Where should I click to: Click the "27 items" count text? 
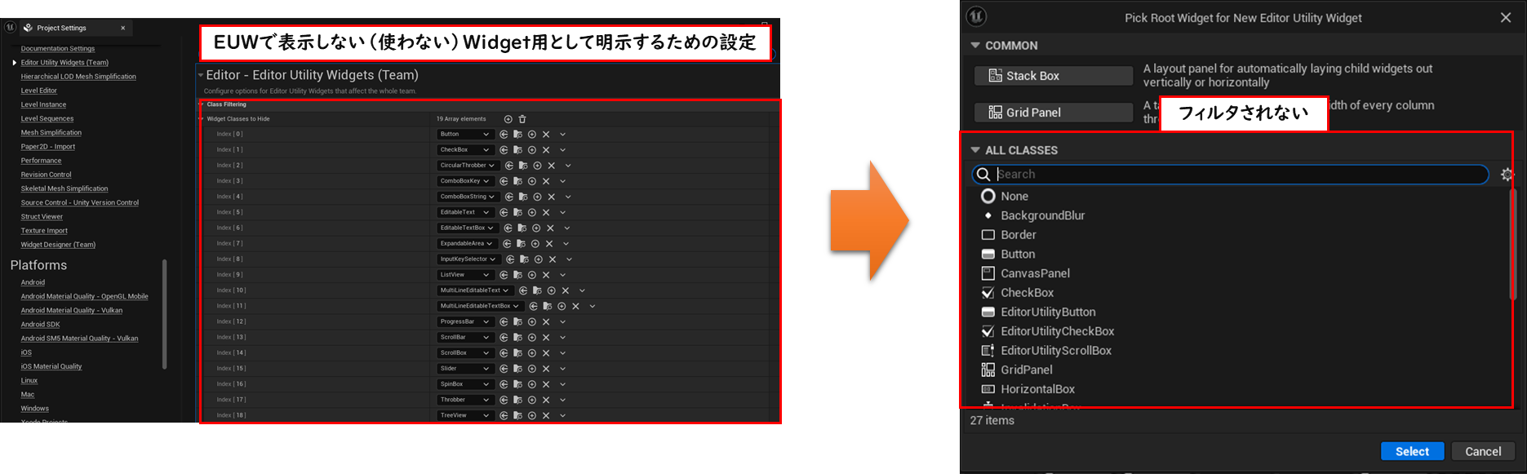click(992, 421)
